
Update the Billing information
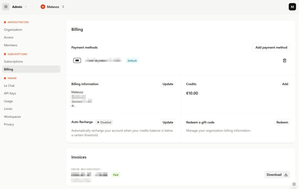point(168,84)
